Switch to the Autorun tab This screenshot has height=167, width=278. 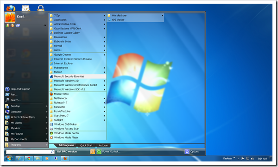pos(103,145)
